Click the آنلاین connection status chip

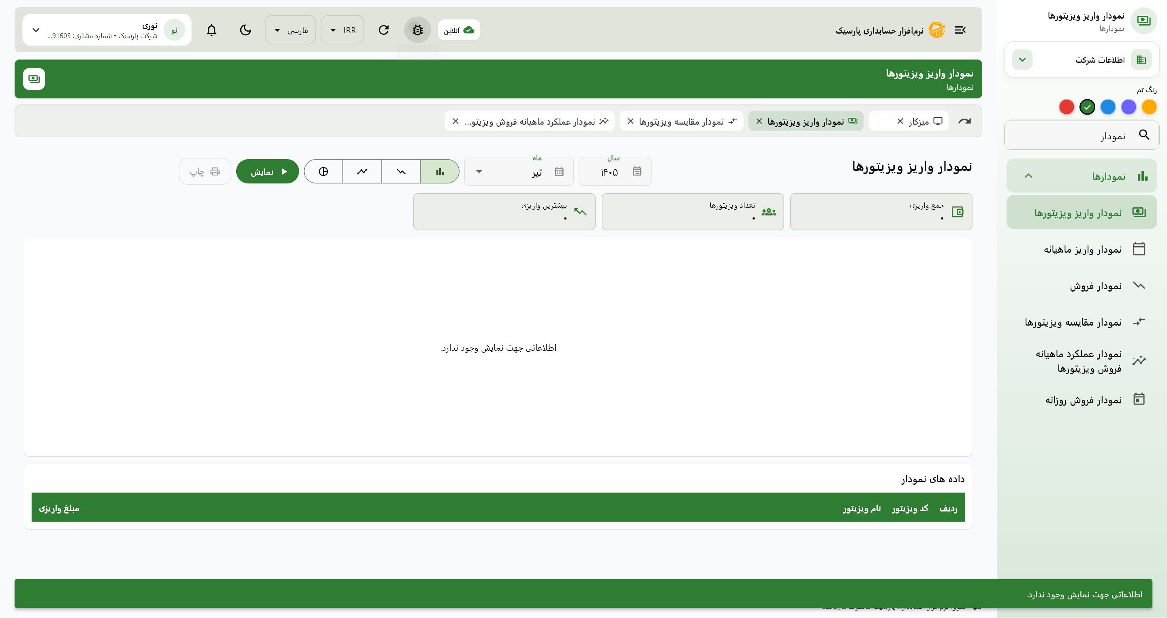coord(459,30)
